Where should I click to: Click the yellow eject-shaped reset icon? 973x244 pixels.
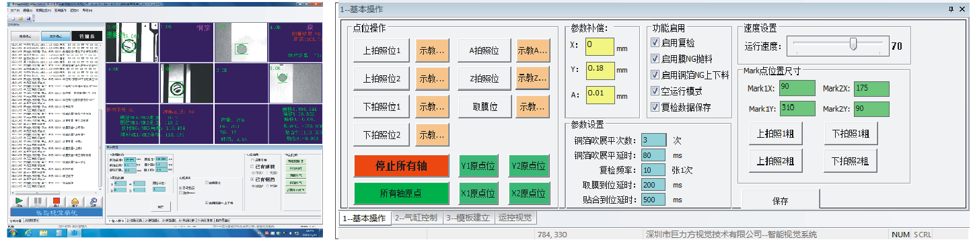(75, 201)
